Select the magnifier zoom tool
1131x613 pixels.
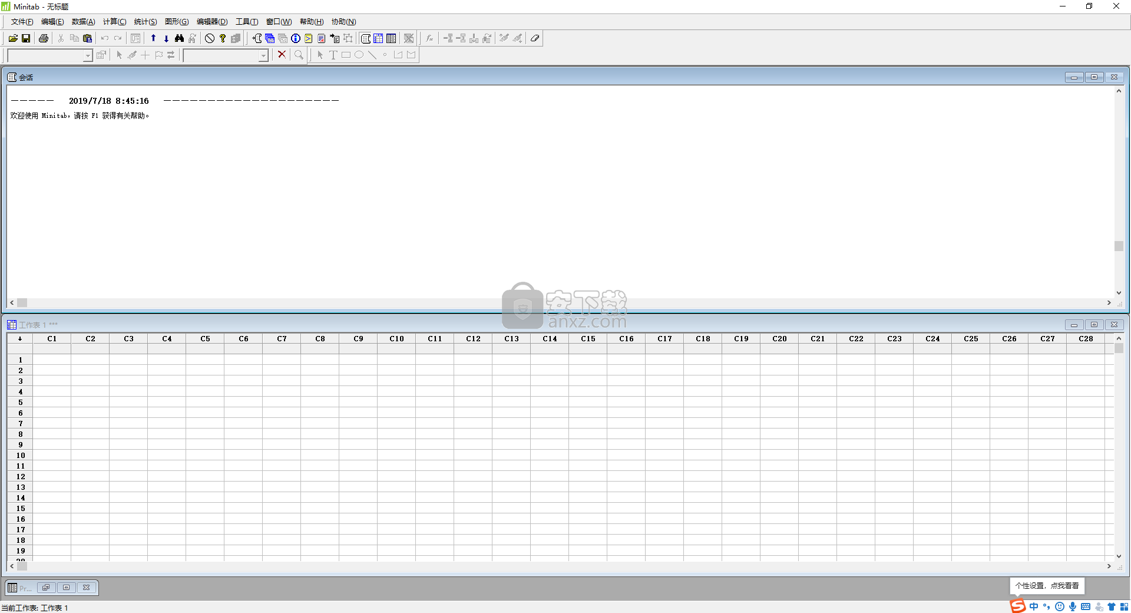click(x=299, y=55)
